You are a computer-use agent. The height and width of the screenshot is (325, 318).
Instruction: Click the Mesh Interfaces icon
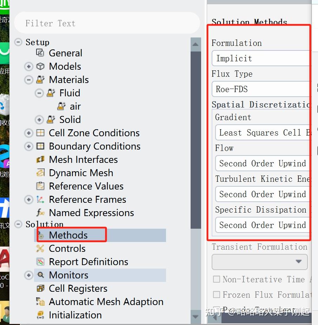coord(40,159)
